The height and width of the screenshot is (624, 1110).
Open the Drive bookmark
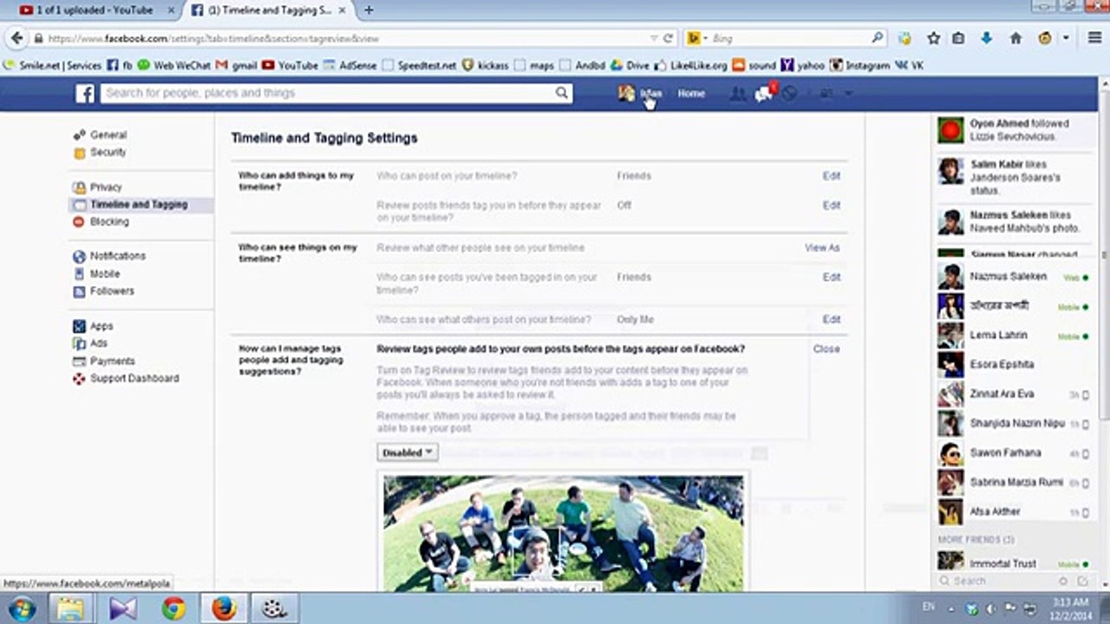[x=630, y=65]
